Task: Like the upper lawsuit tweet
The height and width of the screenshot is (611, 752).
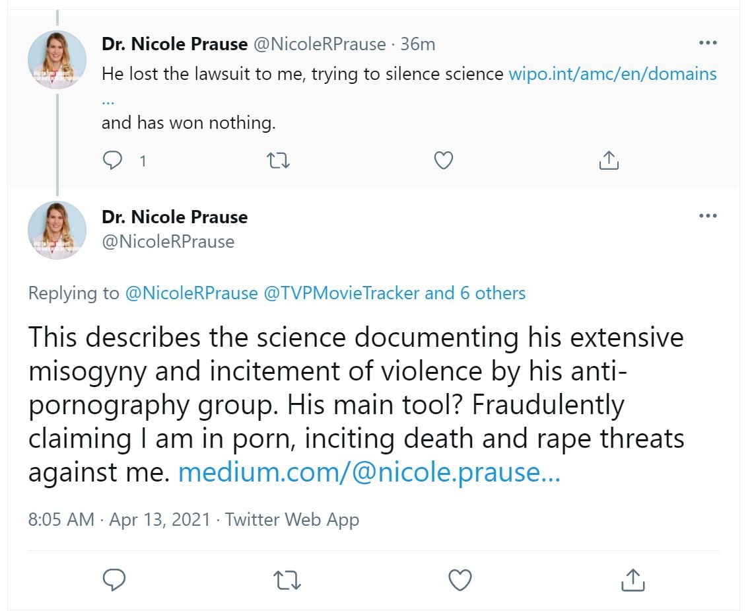Action: [x=444, y=161]
